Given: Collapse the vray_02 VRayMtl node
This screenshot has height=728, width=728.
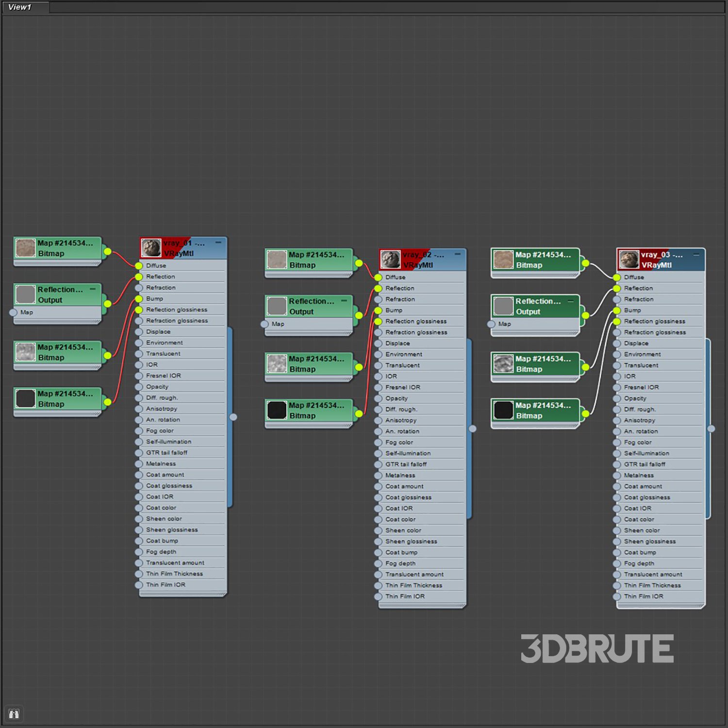Looking at the screenshot, I should coord(457,254).
